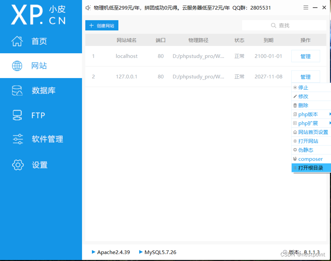Open the hamburger menu near window controls
The height and width of the screenshot is (261, 331).
[x=305, y=7]
